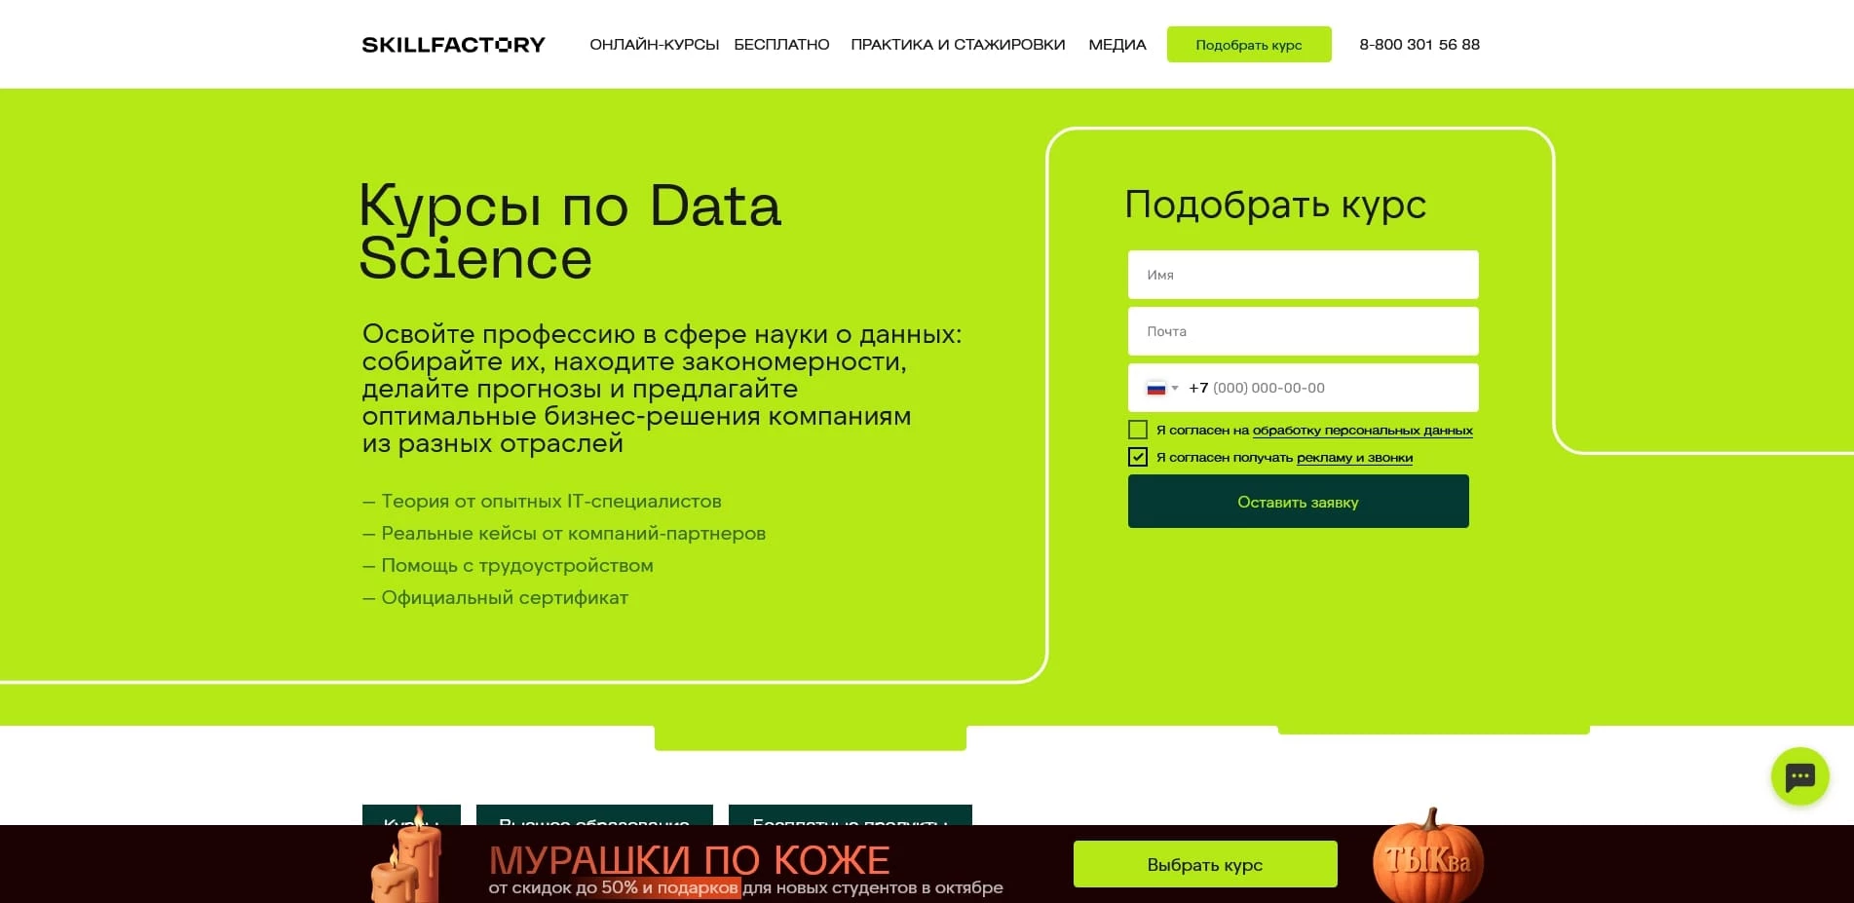
Task: Open the country code dropdown
Action: [1173, 388]
